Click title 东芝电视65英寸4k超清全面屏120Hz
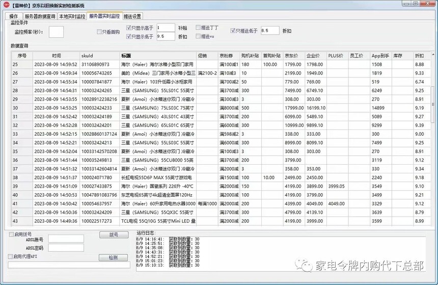Viewport: 438px width, 285px height. click(x=157, y=195)
